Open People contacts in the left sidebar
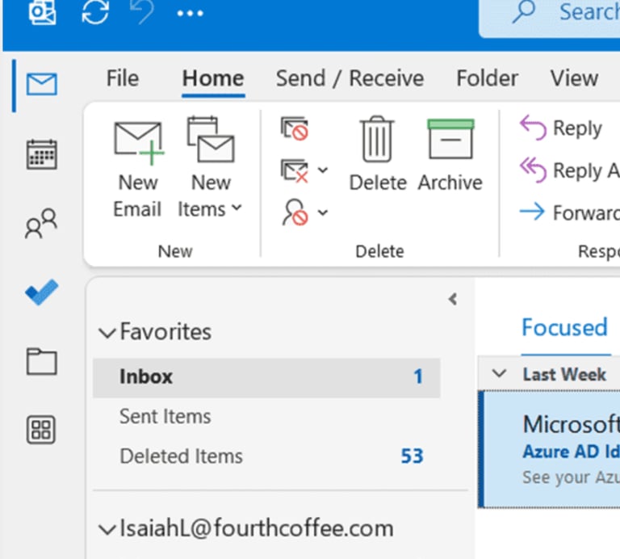This screenshot has height=559, width=620. tap(41, 223)
